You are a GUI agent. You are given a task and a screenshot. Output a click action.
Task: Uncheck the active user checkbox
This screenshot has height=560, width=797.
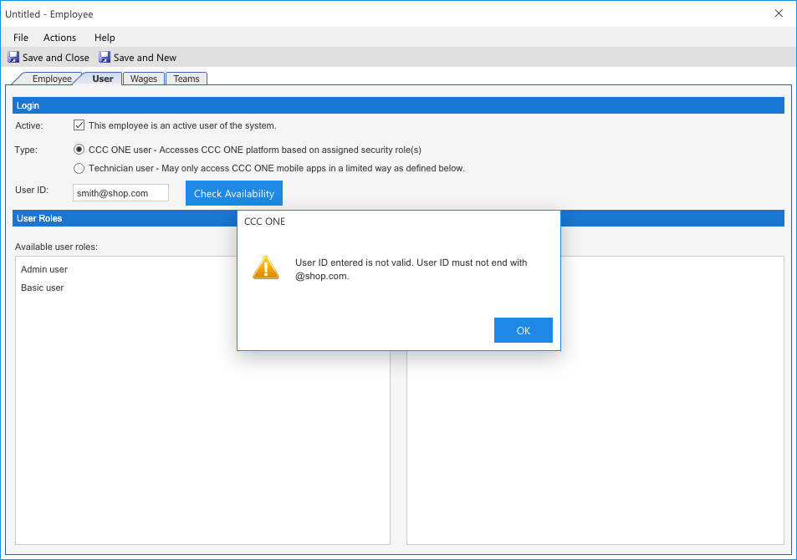(x=79, y=125)
